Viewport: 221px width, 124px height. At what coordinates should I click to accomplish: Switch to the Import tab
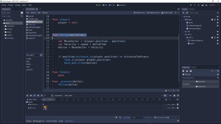[x=192, y=9]
